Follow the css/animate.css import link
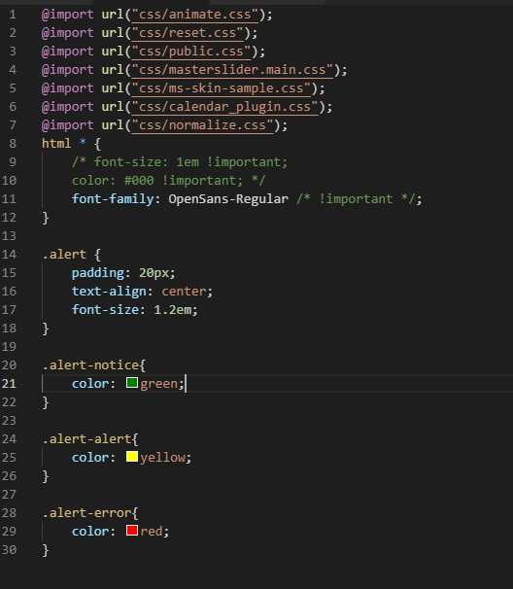Screen dimensions: 513x589 (x=195, y=15)
